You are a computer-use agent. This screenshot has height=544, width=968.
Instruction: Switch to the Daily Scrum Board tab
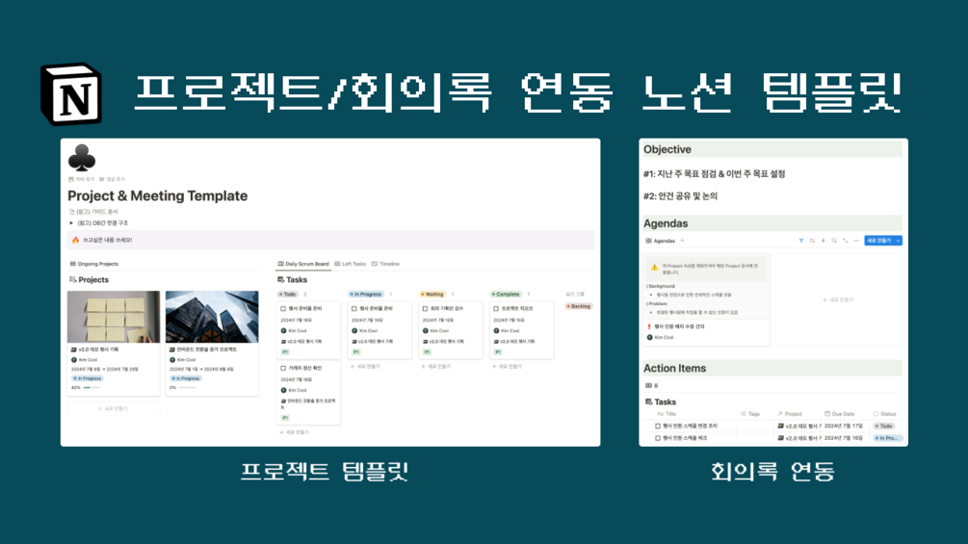[303, 264]
